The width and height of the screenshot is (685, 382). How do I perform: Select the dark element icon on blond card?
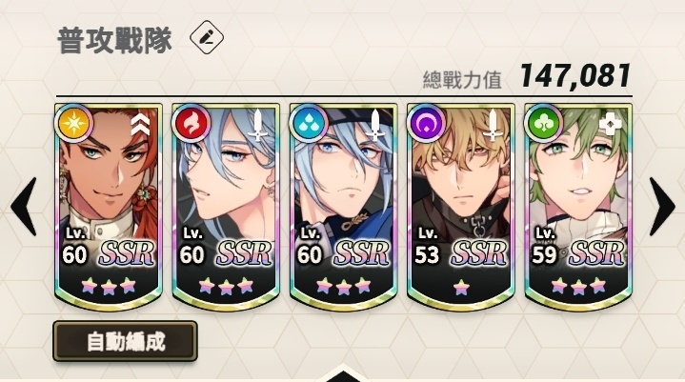(x=426, y=124)
